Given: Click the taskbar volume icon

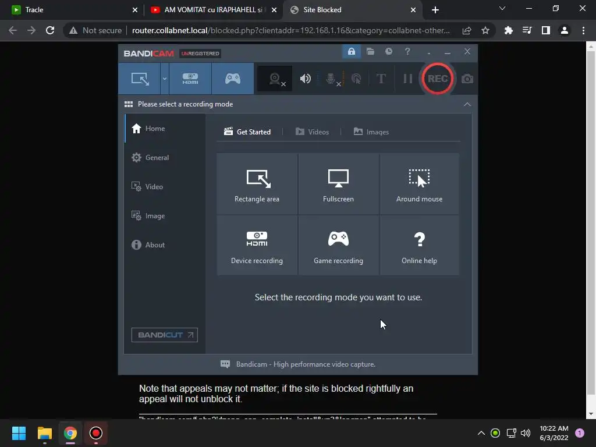Looking at the screenshot, I should (x=526, y=433).
